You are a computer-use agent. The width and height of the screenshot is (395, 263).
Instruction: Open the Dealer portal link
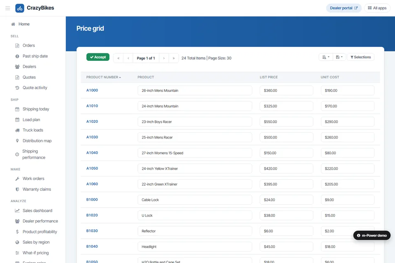pos(344,8)
